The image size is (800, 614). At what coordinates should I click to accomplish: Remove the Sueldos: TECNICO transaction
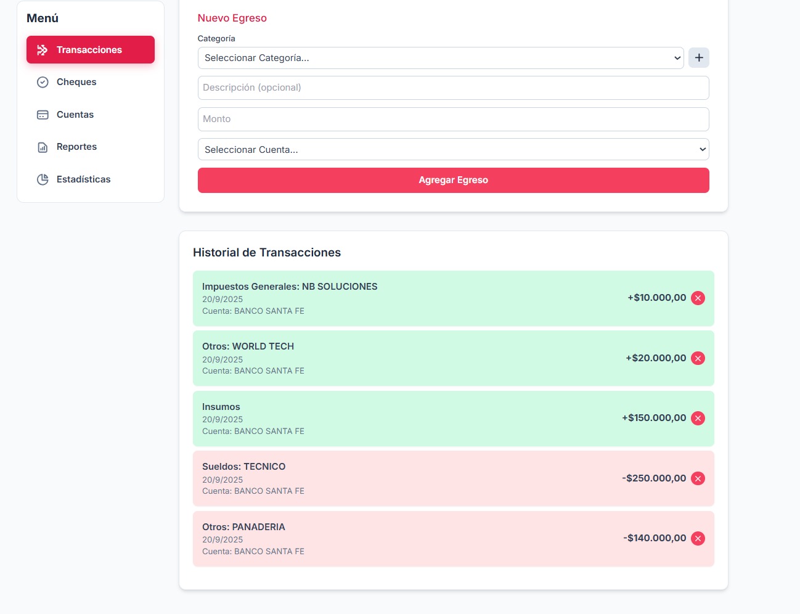point(698,478)
